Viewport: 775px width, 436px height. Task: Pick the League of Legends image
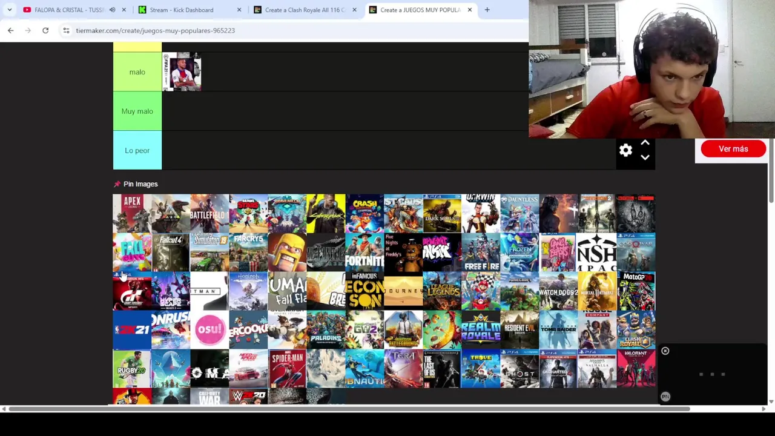442,291
